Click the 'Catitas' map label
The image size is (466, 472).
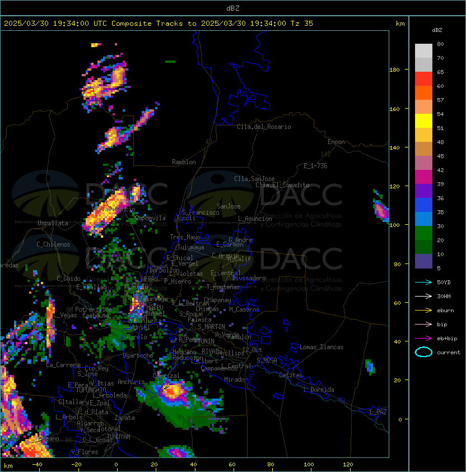coord(291,375)
